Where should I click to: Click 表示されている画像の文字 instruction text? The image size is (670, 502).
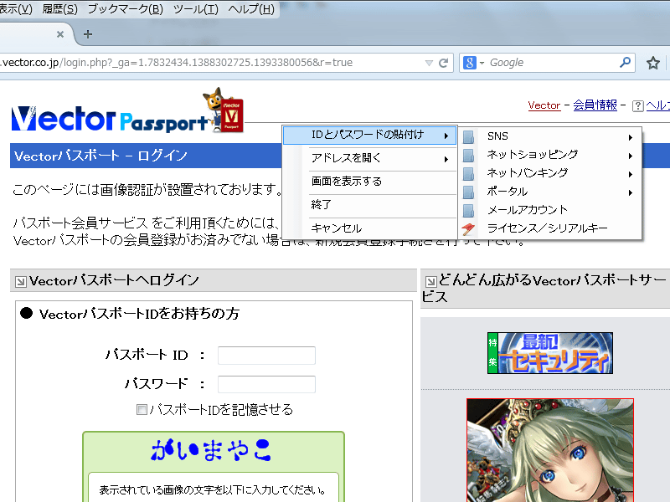pyautogui.click(x=213, y=490)
